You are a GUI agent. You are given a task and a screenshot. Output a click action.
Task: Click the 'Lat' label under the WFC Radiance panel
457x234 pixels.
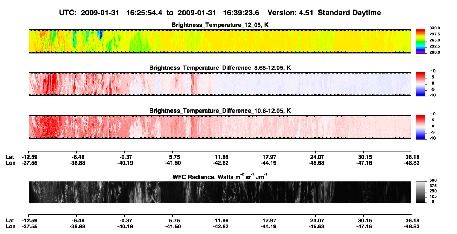10,221
